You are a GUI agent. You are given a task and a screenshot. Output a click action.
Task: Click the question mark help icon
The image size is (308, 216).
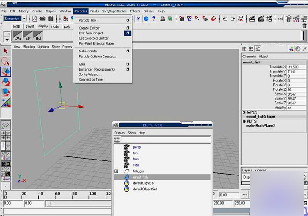coord(154,19)
